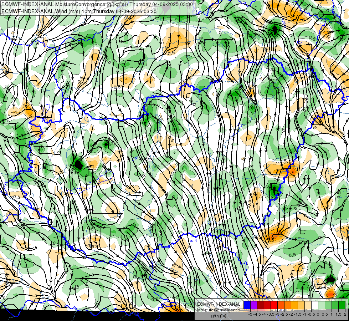The width and height of the screenshot is (349, 321).
Task: Click the -4.5 tick label on color scale
Action: coord(257,314)
